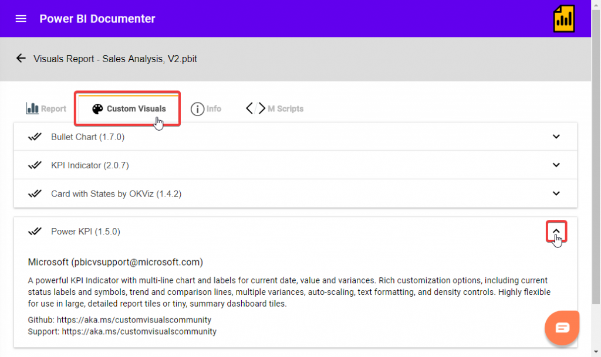Click the checkmark beside KPI Indicator
Viewport: 601px width, 357px height.
tap(35, 165)
